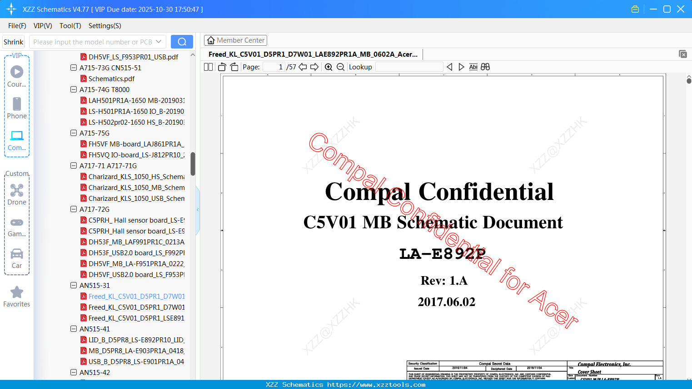
Task: Rotate the page counterclockwise
Action: (222, 67)
